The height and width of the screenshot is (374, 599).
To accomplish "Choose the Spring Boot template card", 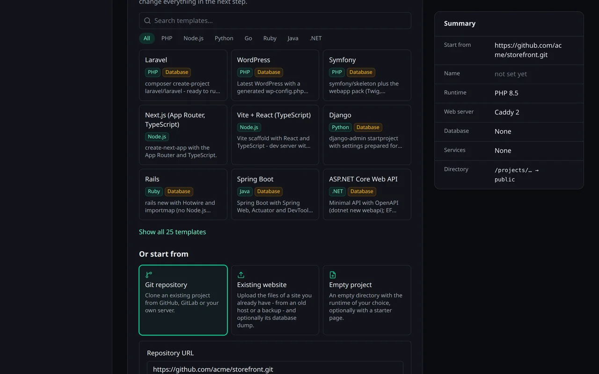I will point(275,194).
